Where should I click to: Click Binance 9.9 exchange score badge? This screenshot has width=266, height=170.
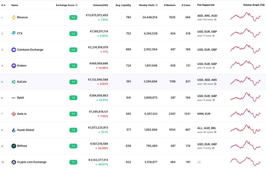73,17
